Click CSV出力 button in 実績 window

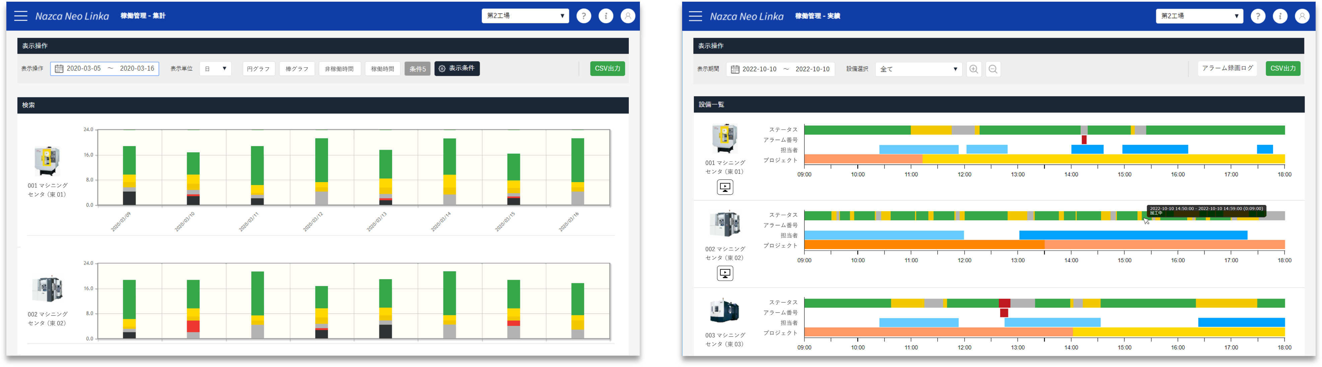point(1283,69)
